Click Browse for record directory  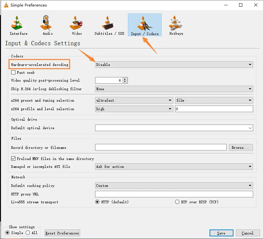(x=241, y=148)
